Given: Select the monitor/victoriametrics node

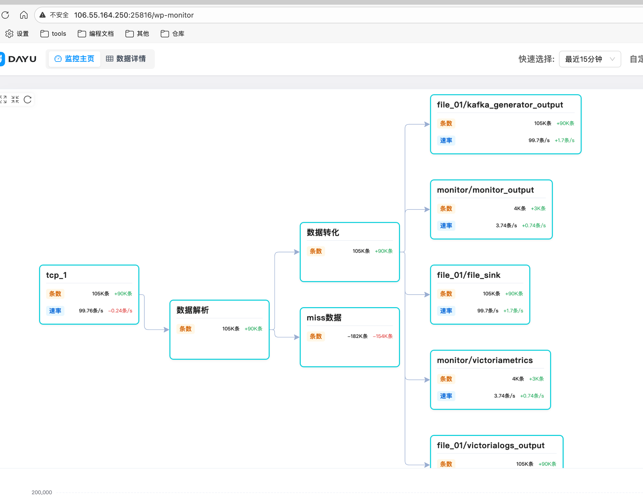Looking at the screenshot, I should 490,379.
